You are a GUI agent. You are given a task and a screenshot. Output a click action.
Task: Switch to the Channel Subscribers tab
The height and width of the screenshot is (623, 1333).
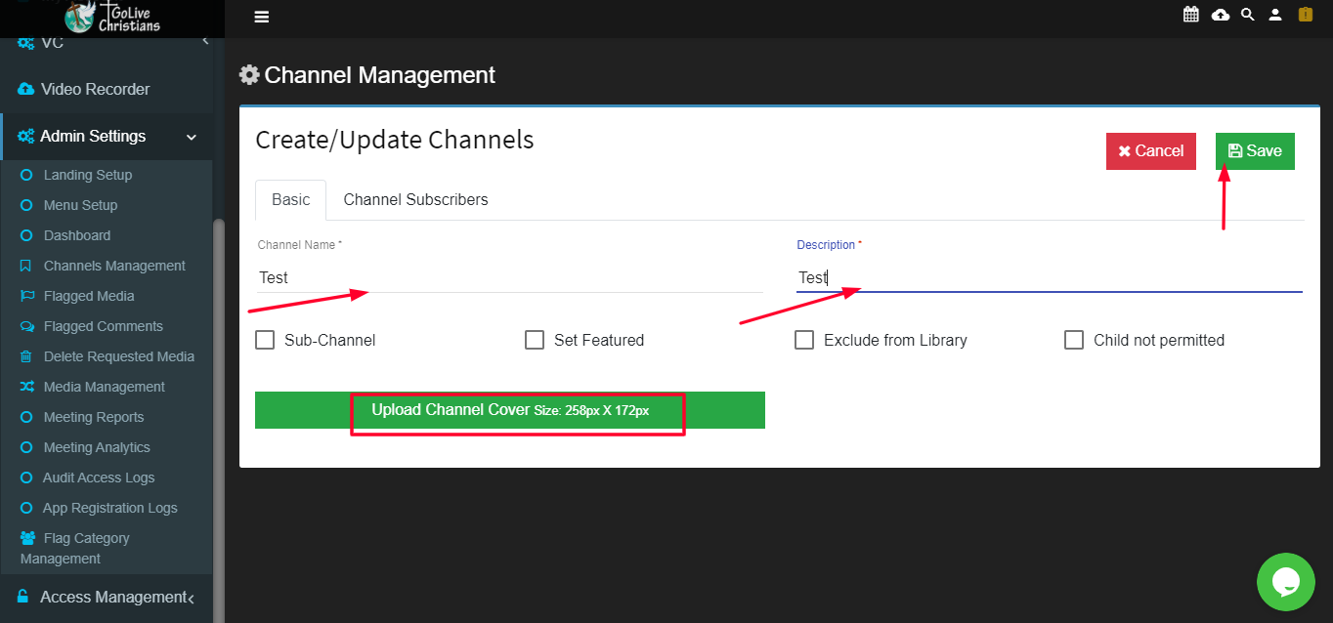[x=415, y=199]
